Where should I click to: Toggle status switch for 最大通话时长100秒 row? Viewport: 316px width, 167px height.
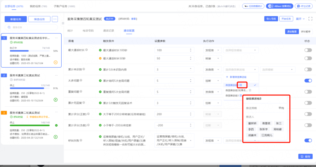(x=308, y=50)
